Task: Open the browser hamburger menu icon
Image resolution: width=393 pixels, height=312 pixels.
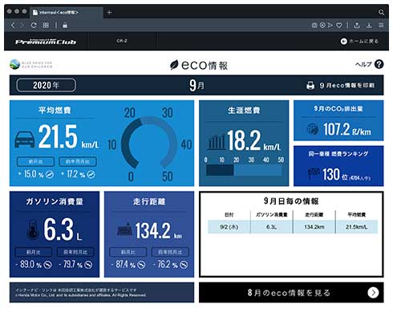Action: click(381, 26)
